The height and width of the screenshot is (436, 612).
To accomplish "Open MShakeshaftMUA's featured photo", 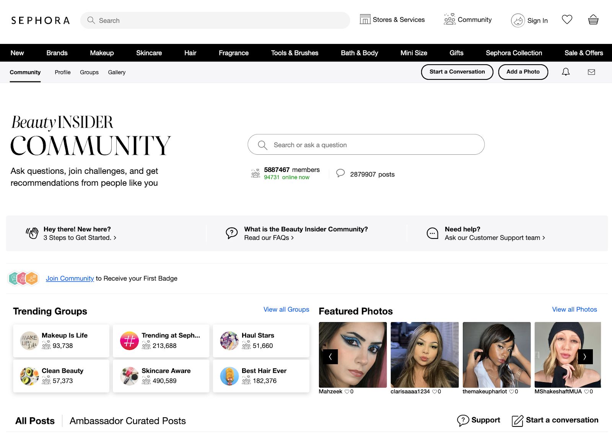I will pyautogui.click(x=568, y=355).
